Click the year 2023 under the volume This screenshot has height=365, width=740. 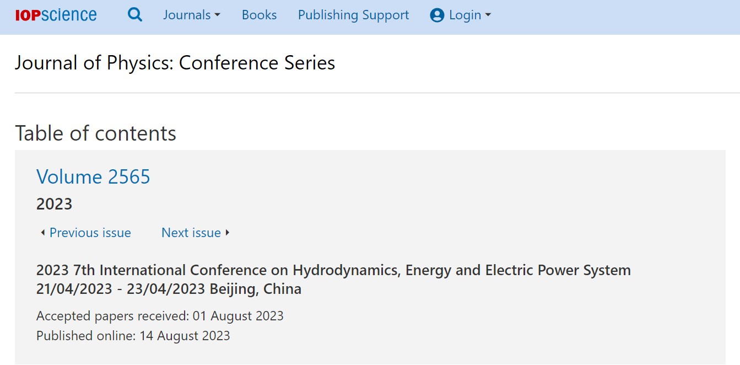click(x=54, y=204)
